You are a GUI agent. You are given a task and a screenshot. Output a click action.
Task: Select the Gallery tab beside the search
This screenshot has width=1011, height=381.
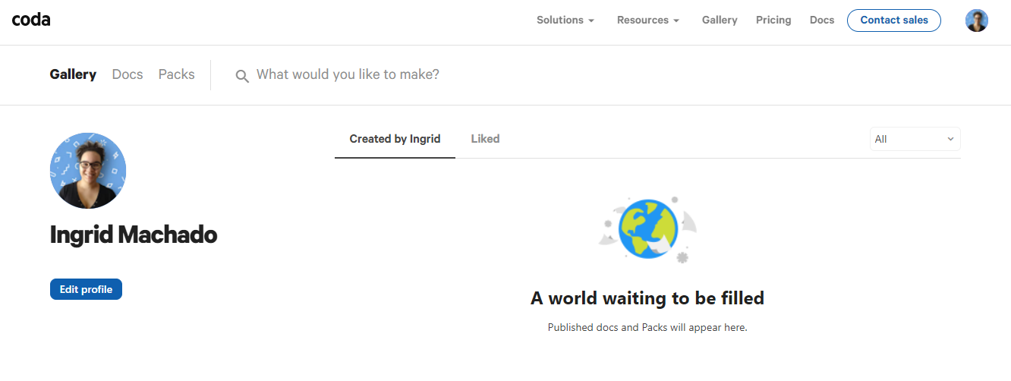coord(73,74)
